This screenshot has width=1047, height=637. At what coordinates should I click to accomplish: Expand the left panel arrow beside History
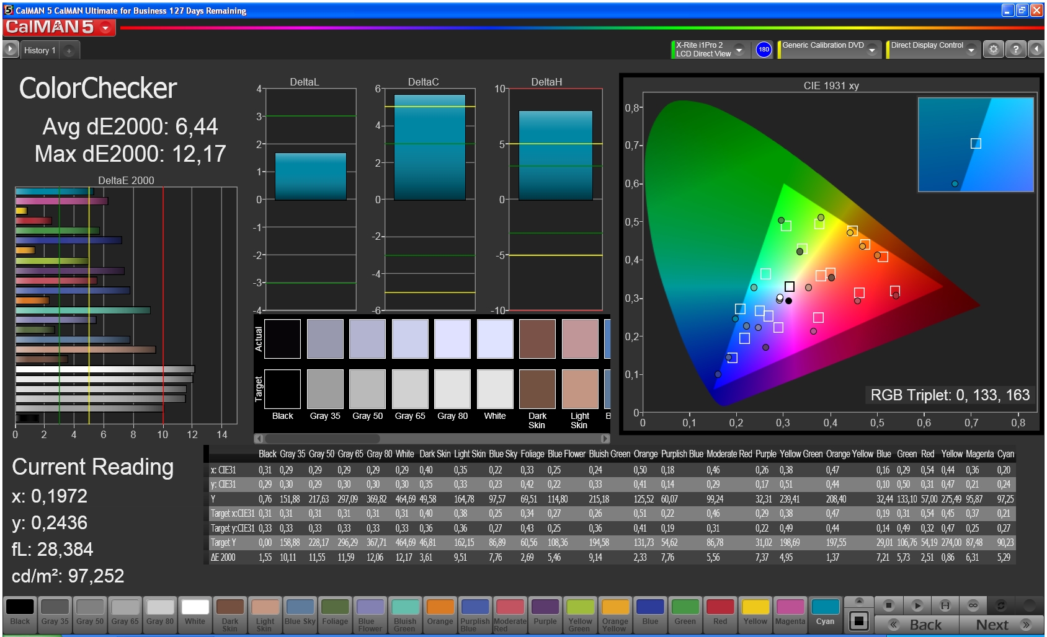coord(10,50)
